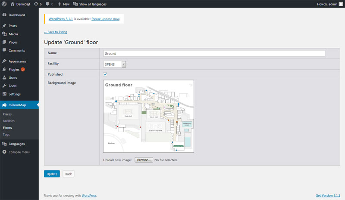Click the admin user avatar
This screenshot has height=200, width=345.
[341, 4]
